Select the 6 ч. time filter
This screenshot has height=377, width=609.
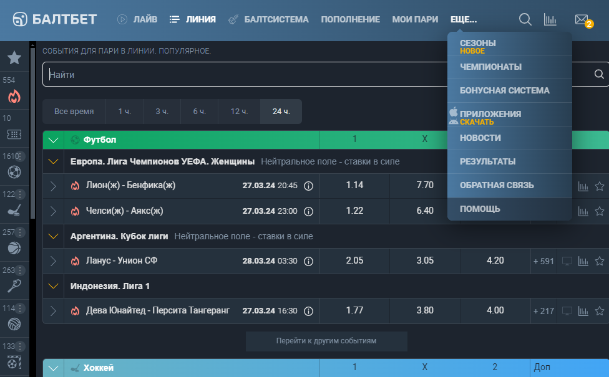(200, 112)
